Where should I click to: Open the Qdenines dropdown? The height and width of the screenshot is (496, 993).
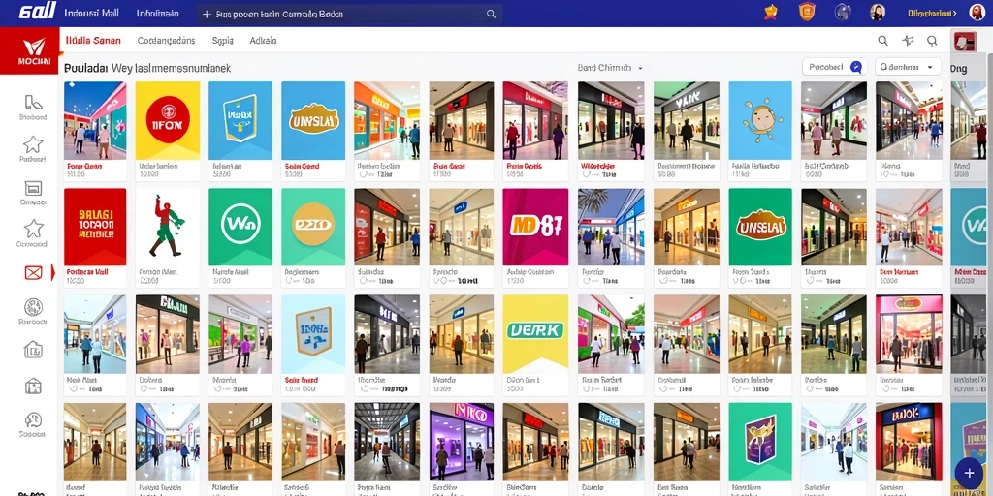click(x=908, y=67)
